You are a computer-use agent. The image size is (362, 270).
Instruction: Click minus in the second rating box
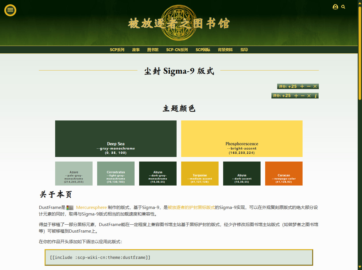point(303,96)
